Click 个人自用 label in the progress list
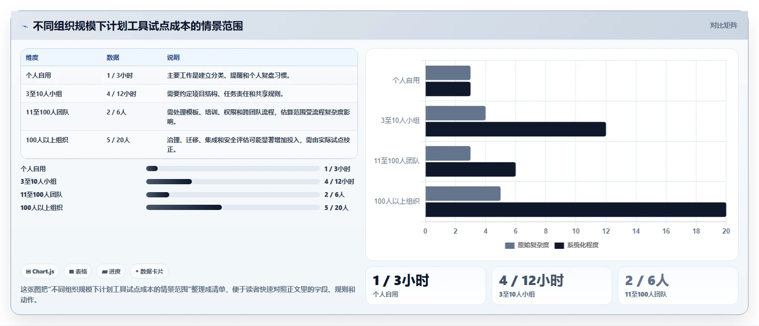 pos(33,169)
